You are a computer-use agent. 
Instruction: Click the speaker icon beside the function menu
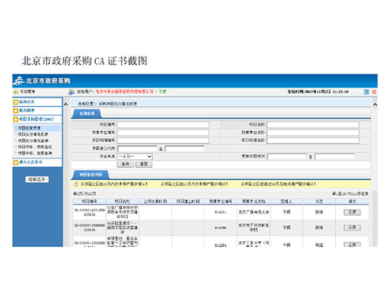16,91
